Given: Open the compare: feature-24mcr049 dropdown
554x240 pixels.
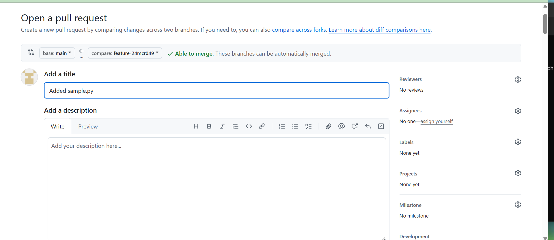Looking at the screenshot, I should [x=125, y=53].
